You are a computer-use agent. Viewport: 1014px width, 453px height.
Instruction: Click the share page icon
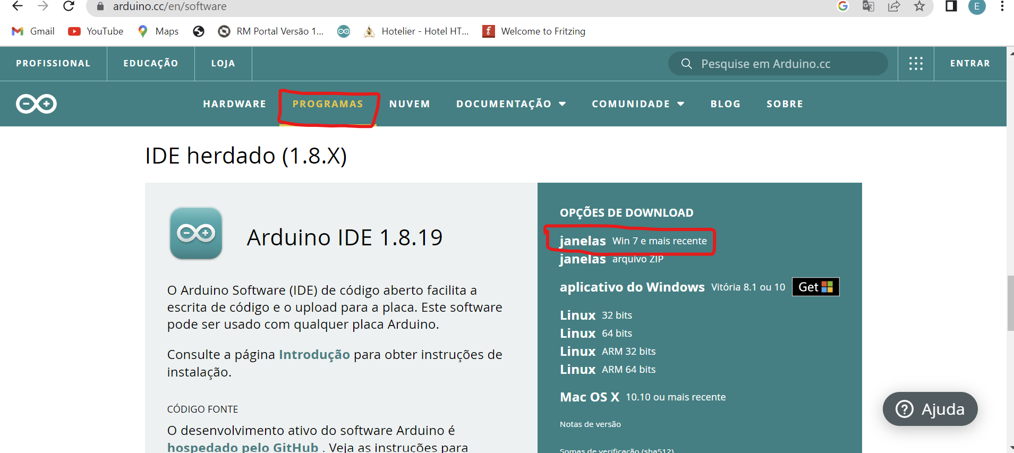[894, 6]
